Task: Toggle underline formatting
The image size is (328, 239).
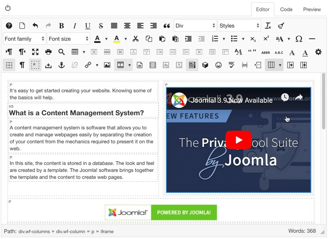Action: [x=88, y=26]
